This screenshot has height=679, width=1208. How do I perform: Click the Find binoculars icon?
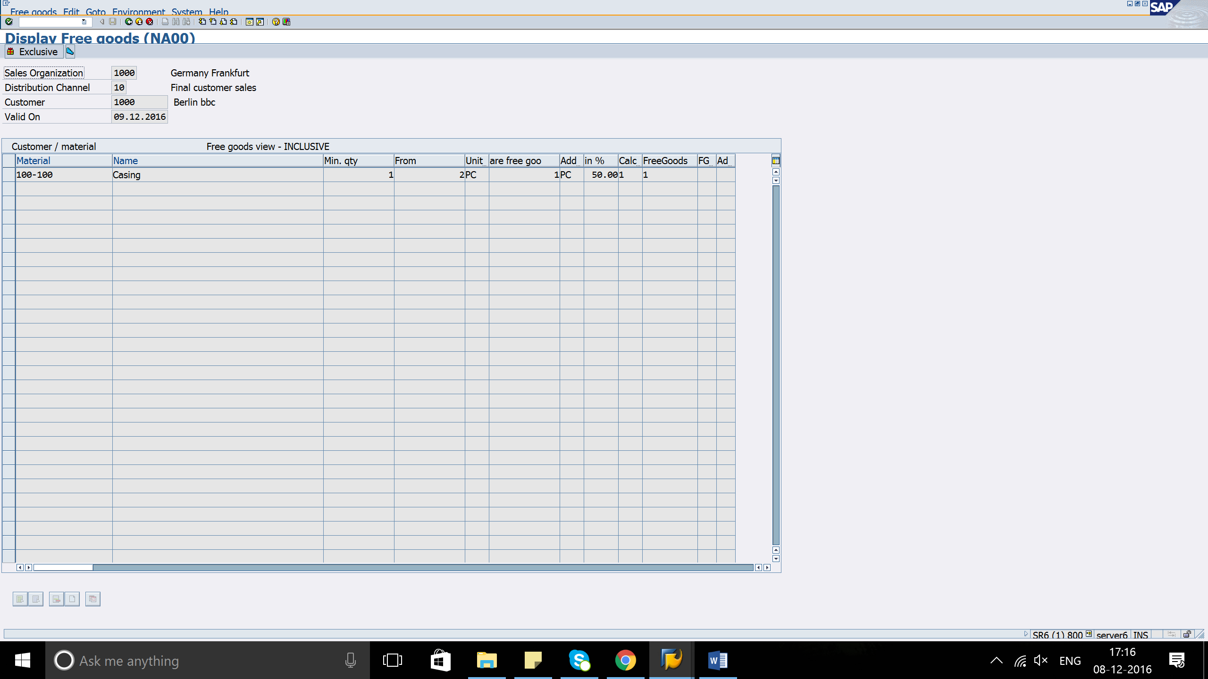(x=176, y=22)
